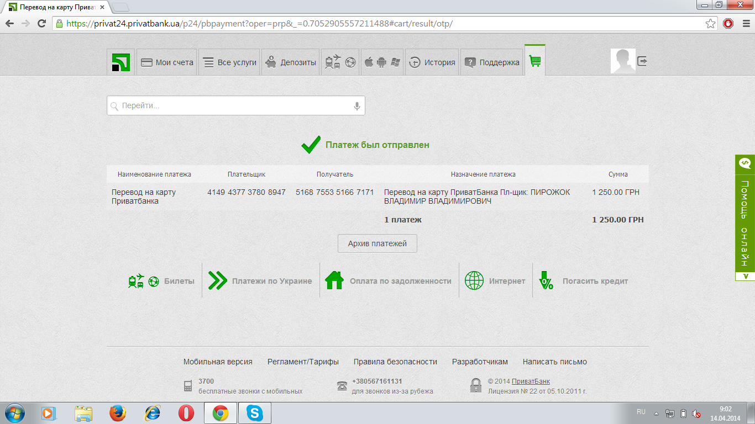755x424 pixels.
Task: Click the Написать письмо footer link
Action: click(555, 362)
